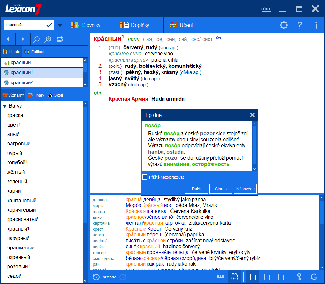Viewport: 325px width, 284px height.
Task: Click the Кра́сная ша́почка phrase
Action: 146,211
